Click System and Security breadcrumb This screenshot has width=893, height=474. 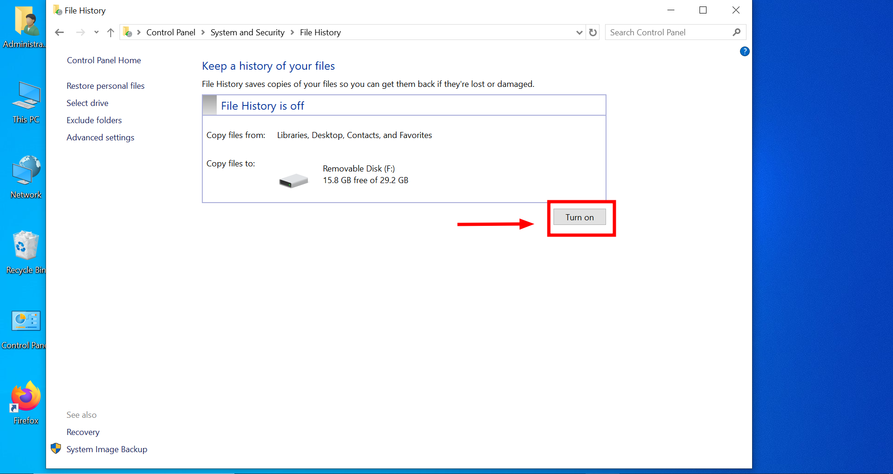pos(247,33)
